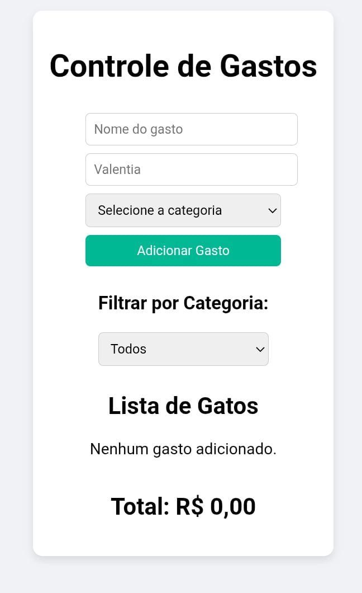Click the word "Total:" at the bottom

(140, 507)
